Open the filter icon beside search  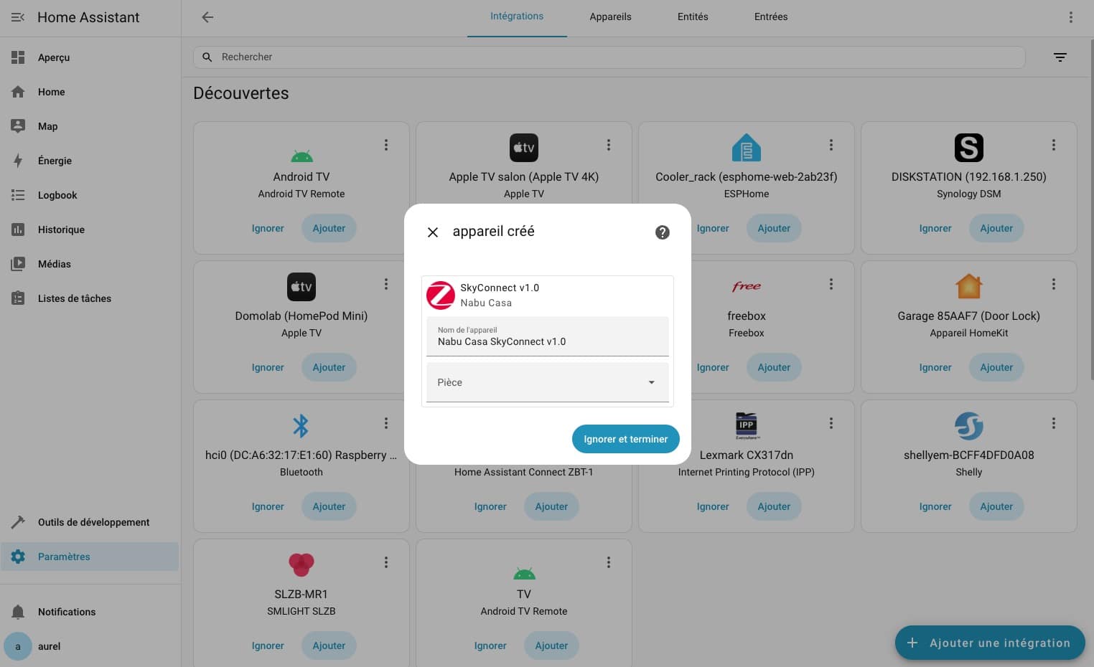(1060, 57)
